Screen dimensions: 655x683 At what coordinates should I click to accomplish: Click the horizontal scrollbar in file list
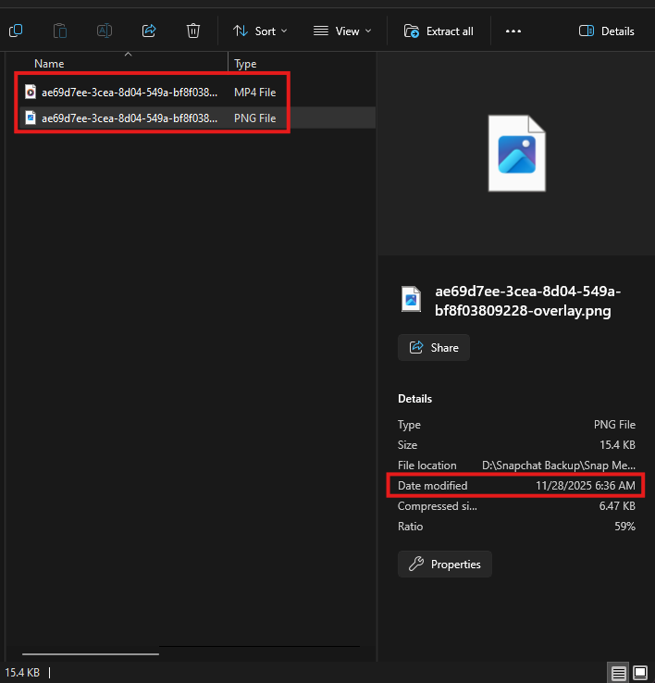(x=91, y=653)
